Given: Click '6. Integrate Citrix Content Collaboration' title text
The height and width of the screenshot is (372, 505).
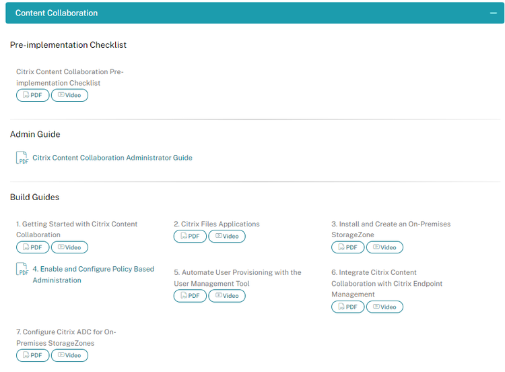Looking at the screenshot, I should (386, 283).
